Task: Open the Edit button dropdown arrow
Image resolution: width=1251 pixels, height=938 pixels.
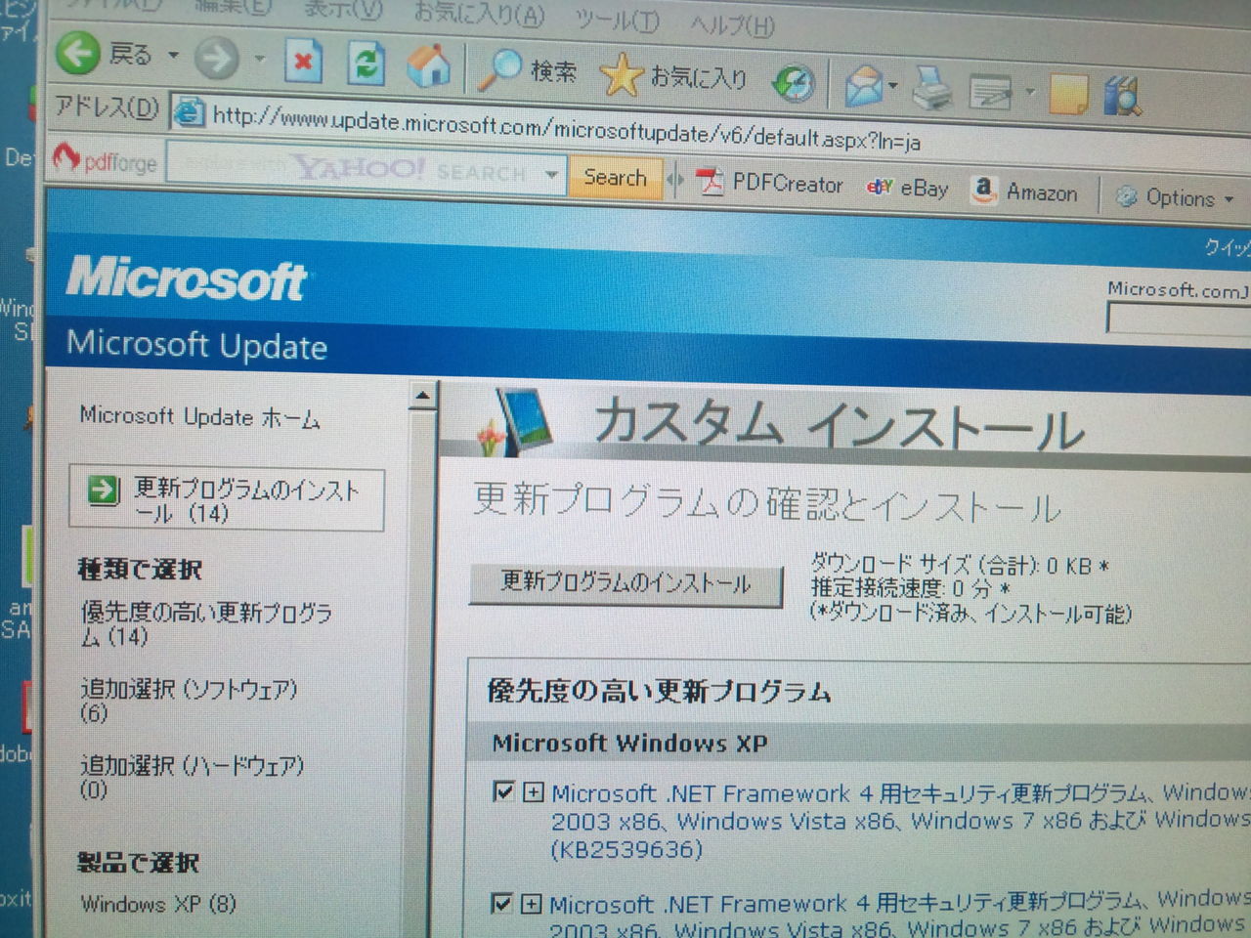Action: (1029, 93)
